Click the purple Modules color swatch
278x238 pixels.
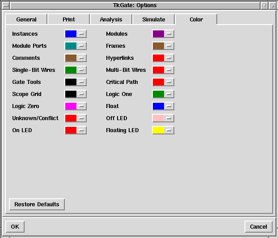tap(158, 34)
